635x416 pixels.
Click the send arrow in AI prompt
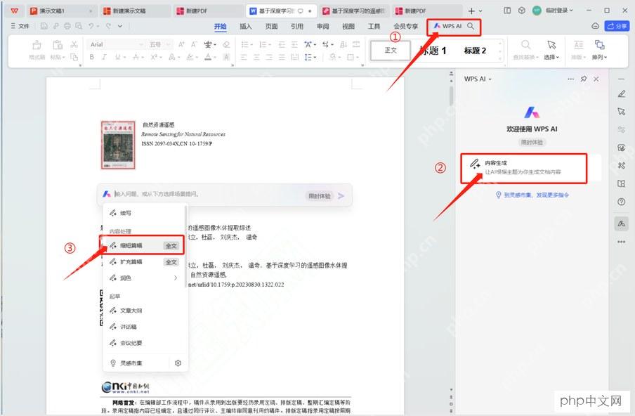341,195
